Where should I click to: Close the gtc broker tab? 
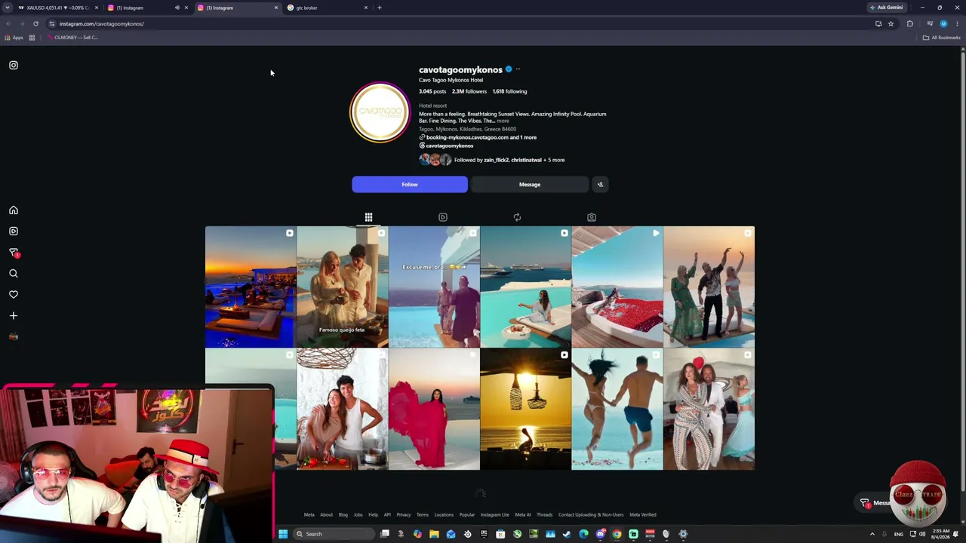click(x=366, y=8)
